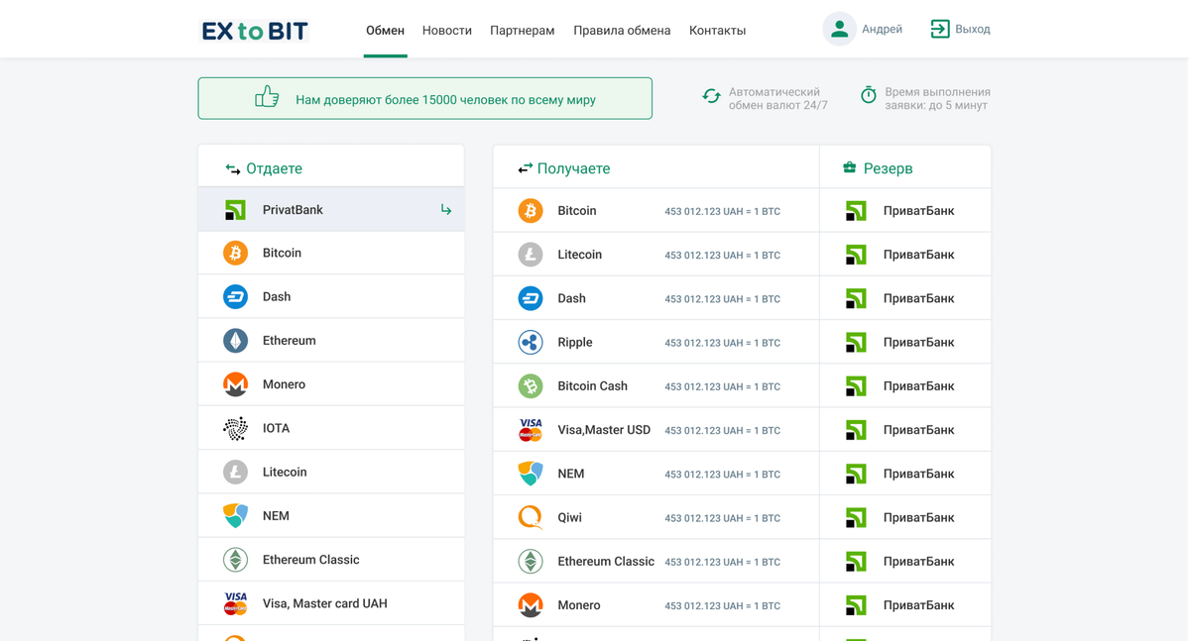This screenshot has height=641, width=1190.
Task: Click the trust banner text about 15000 people
Action: [445, 100]
